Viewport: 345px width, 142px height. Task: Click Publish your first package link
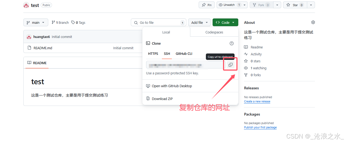point(260,127)
